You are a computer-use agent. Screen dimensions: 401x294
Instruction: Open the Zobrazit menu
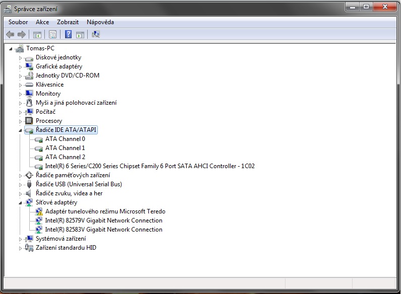(68, 22)
